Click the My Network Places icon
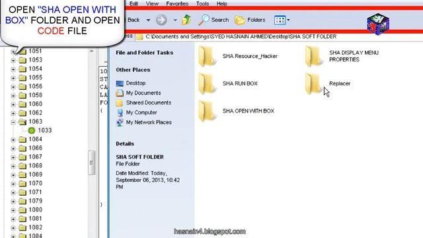 point(120,122)
